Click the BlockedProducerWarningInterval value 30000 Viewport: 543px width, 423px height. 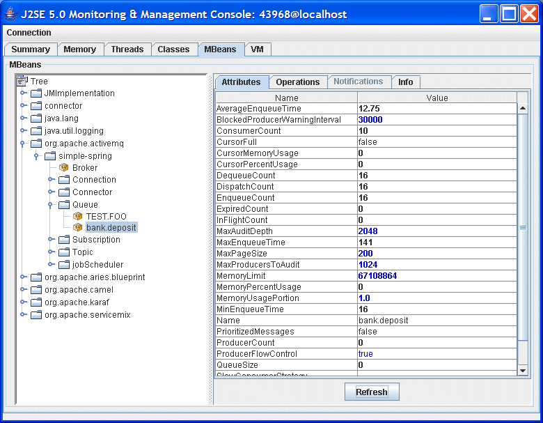point(370,120)
